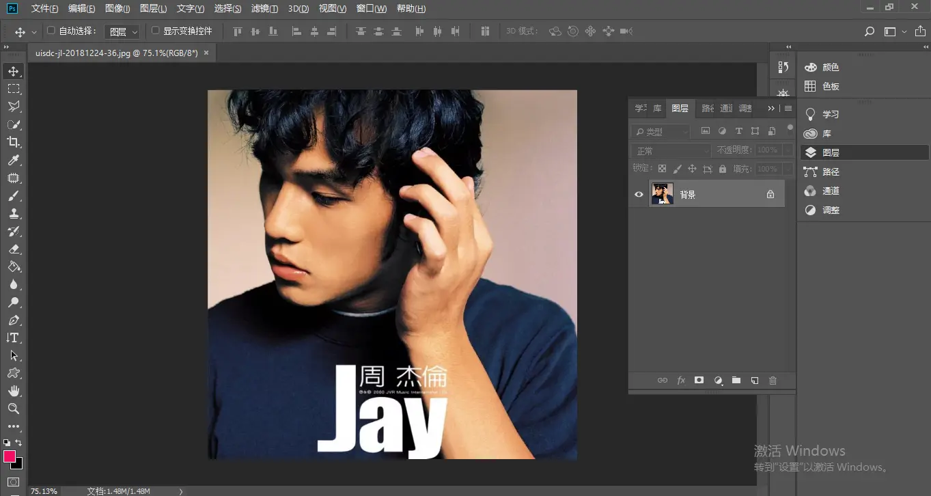Screen dimensions: 931x496
Task: Toggle the pixel layer filter icon
Action: click(706, 131)
